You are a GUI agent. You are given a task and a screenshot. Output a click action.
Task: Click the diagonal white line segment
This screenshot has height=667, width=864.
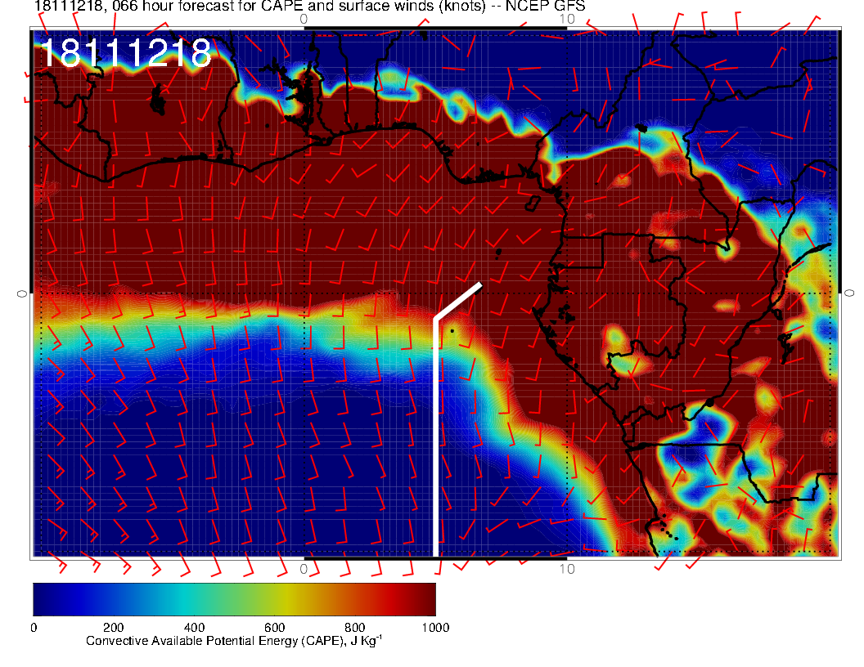(x=458, y=301)
